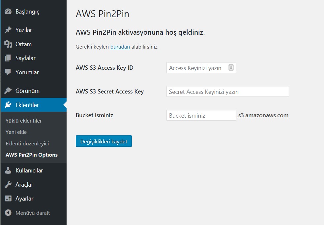Viewport: 324px width, 225px height.
Task: Focus the Secret Access Key input field
Action: [228, 92]
